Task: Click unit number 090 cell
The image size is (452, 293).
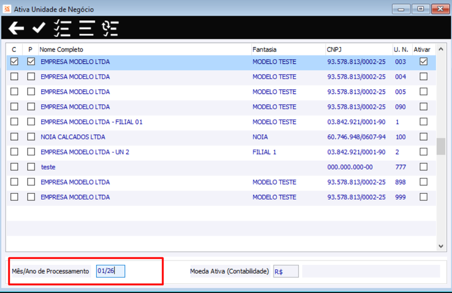Action: point(401,107)
